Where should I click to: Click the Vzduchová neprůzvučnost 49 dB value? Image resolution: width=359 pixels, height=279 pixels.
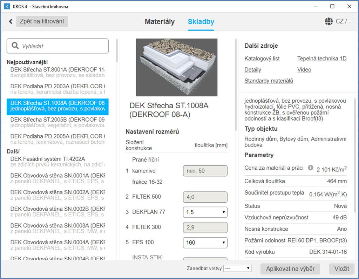tap(339, 217)
